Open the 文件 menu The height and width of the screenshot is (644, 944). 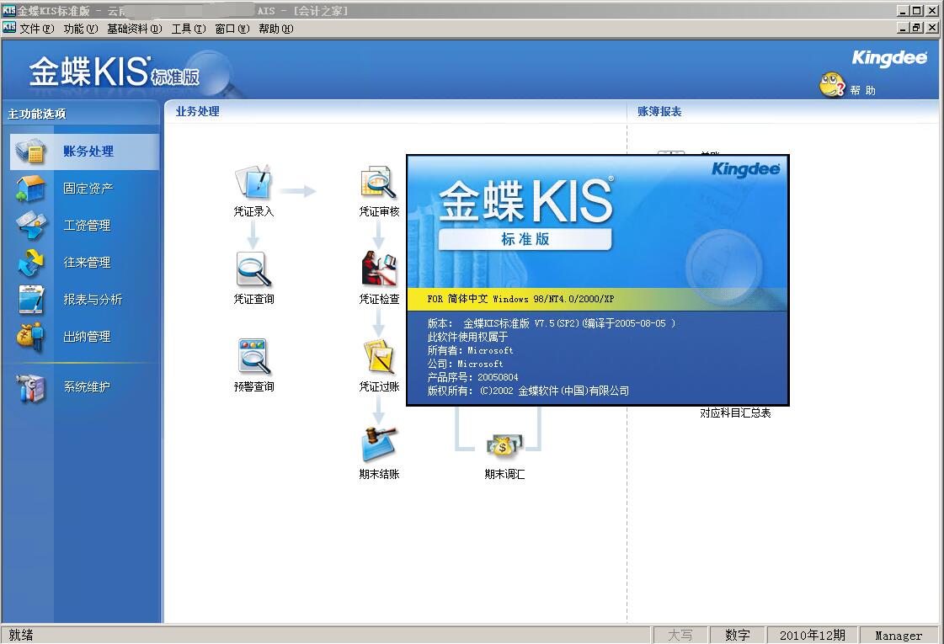coord(35,29)
